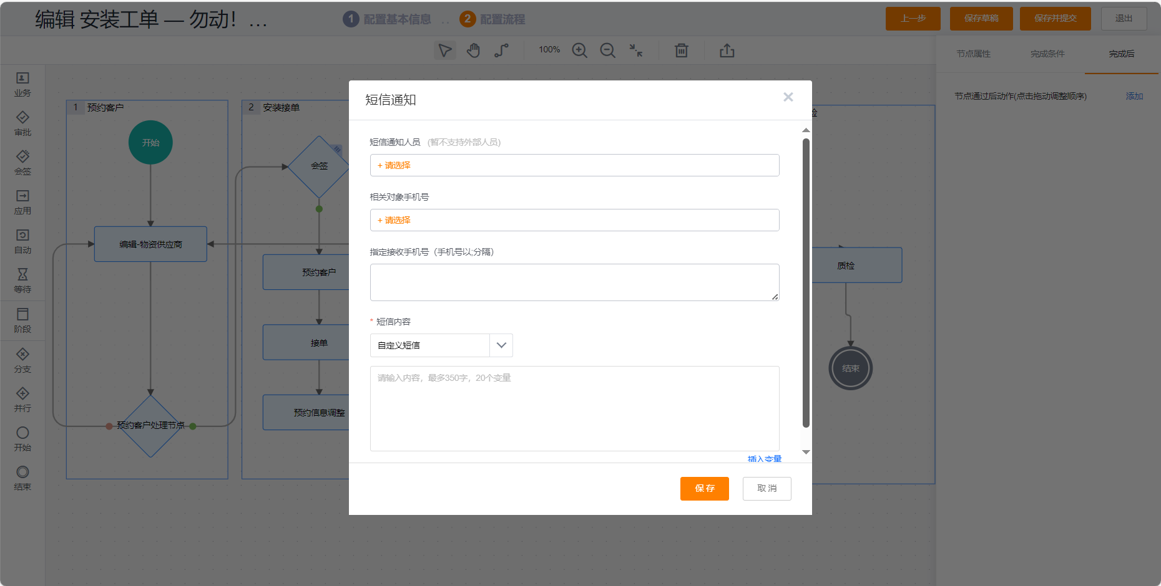The image size is (1161, 586).
Task: Add a 阶段 stage from sidebar
Action: [x=22, y=321]
